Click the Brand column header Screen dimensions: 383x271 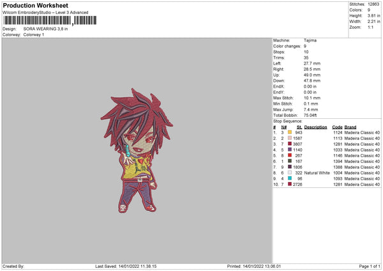[x=350, y=127]
